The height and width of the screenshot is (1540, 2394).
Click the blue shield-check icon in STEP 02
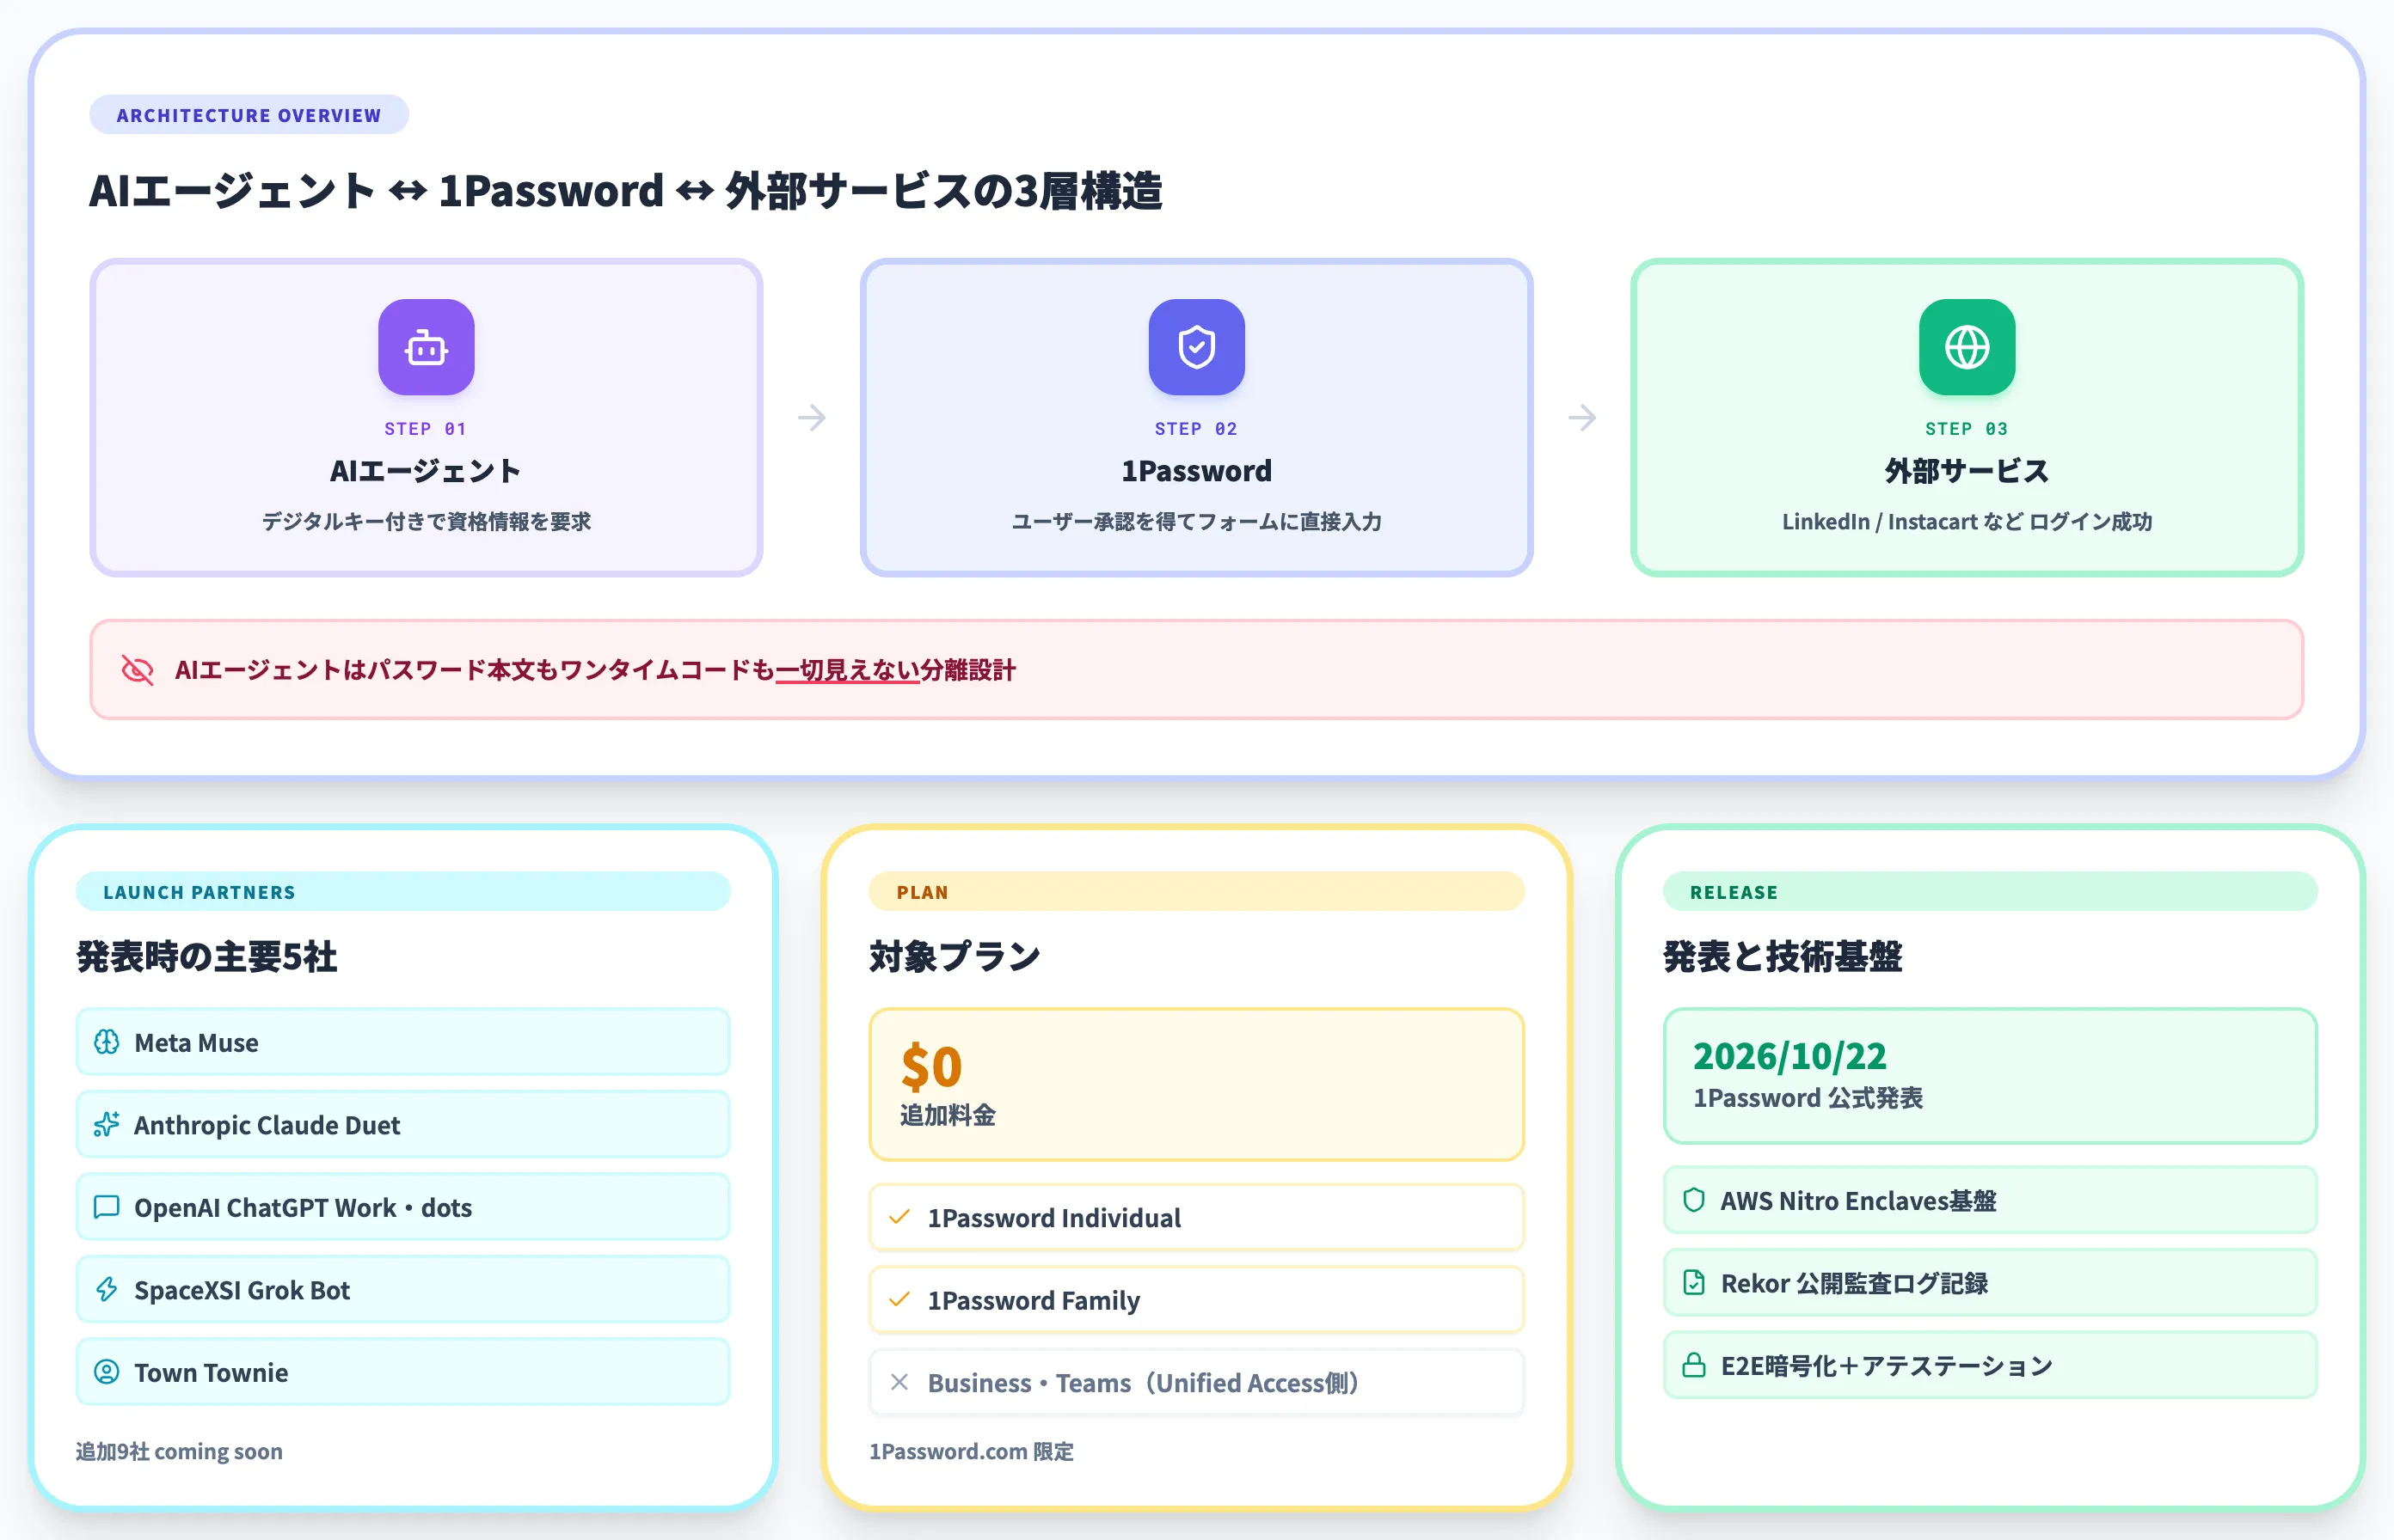click(1196, 347)
